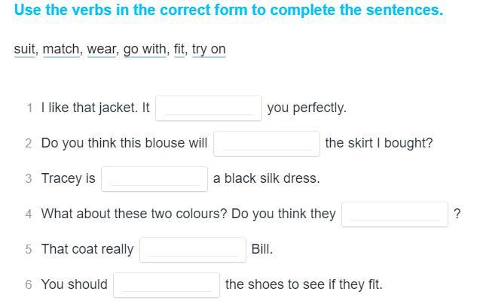Select the phrase 'try on' in the list
480x307 pixels.
pos(209,49)
